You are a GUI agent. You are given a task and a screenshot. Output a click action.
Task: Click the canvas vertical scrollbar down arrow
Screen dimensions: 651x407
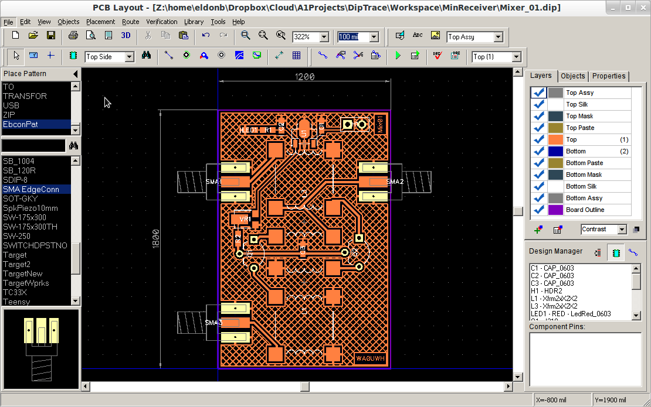tap(518, 377)
